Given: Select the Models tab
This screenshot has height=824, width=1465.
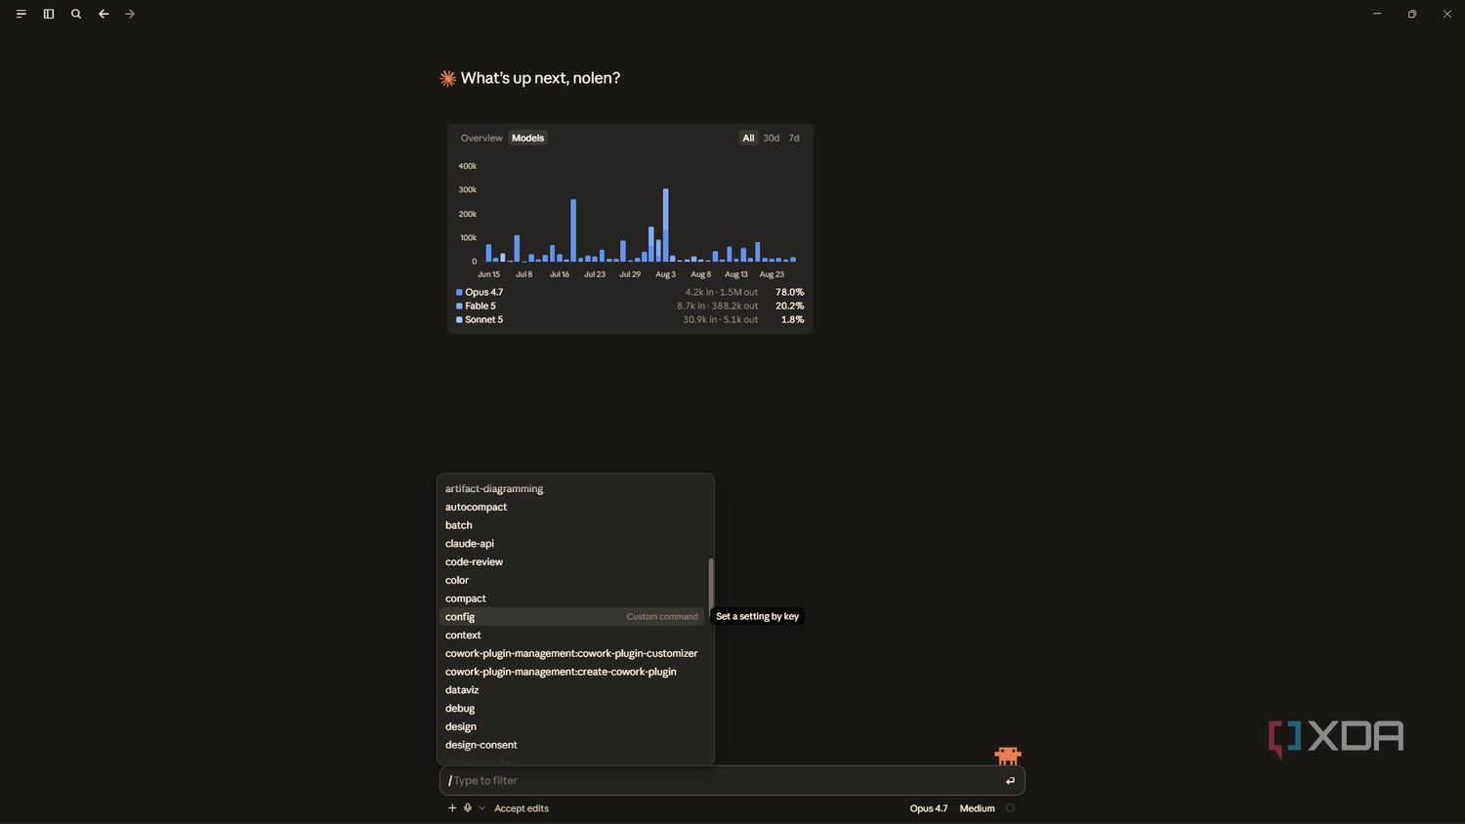Looking at the screenshot, I should coord(527,138).
